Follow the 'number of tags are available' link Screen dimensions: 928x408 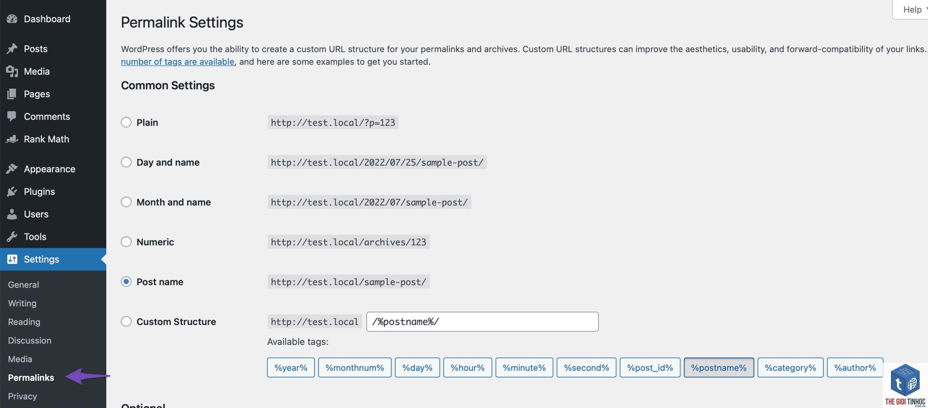click(178, 62)
